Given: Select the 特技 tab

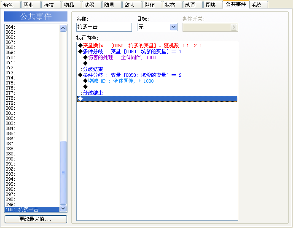Looking at the screenshot, I should tap(51, 5).
